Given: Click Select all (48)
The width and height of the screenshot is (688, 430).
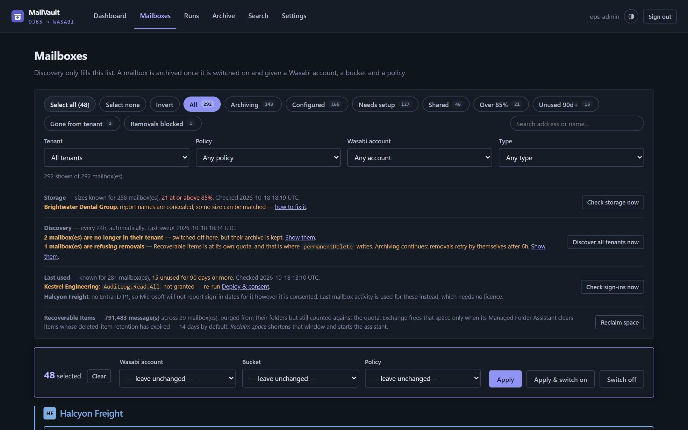Looking at the screenshot, I should pyautogui.click(x=70, y=104).
